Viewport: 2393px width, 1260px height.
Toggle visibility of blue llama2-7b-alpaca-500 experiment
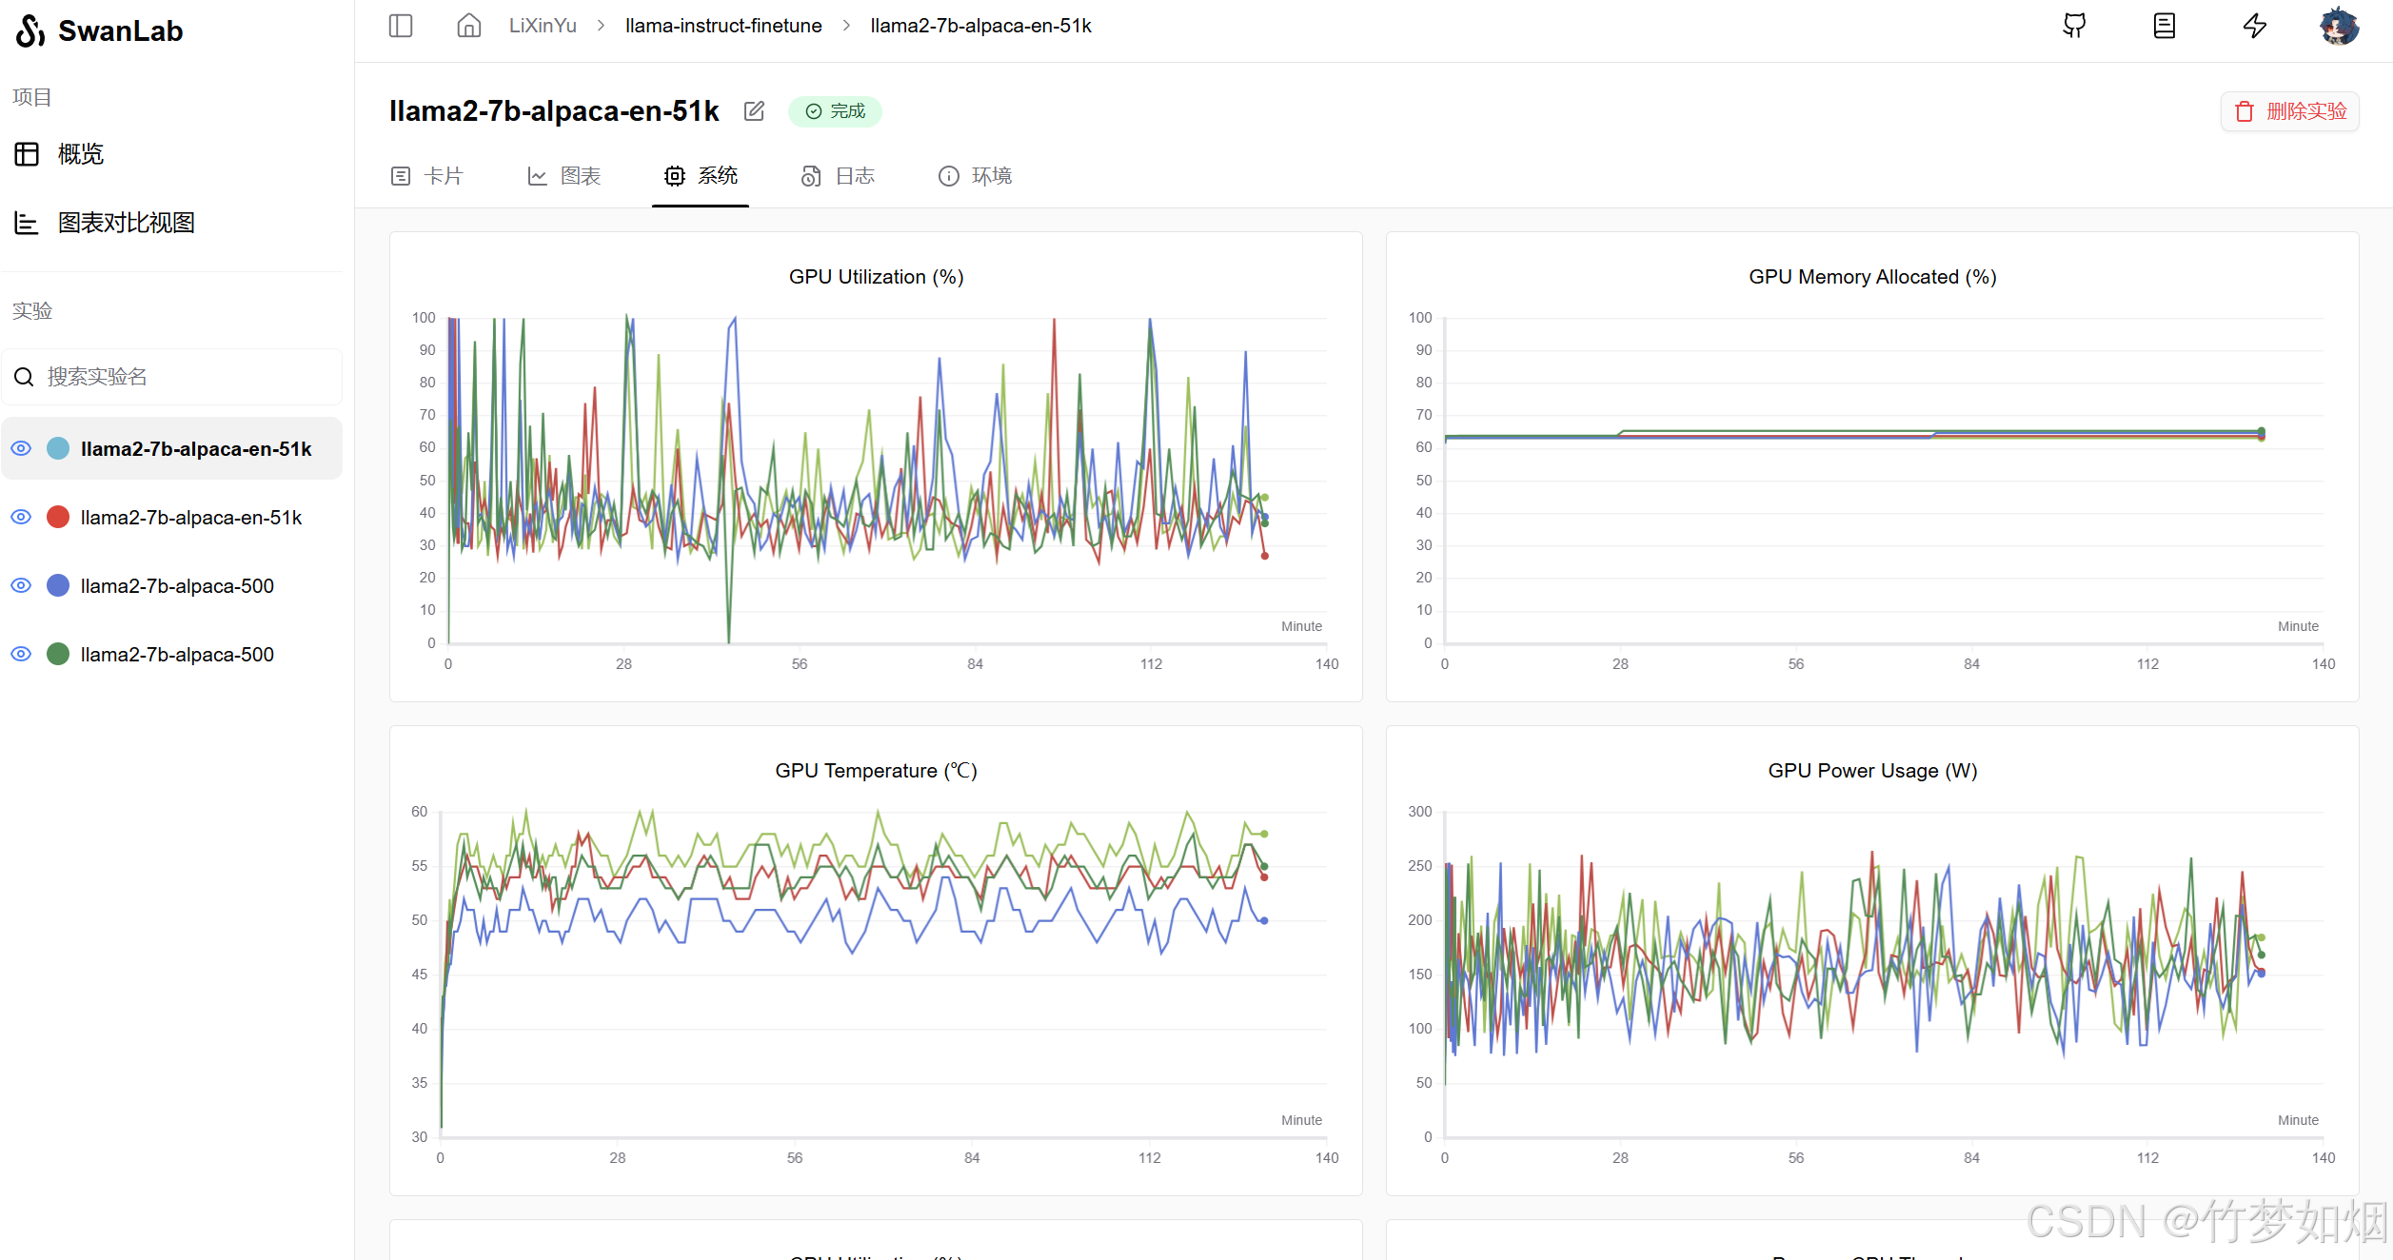pos(21,585)
